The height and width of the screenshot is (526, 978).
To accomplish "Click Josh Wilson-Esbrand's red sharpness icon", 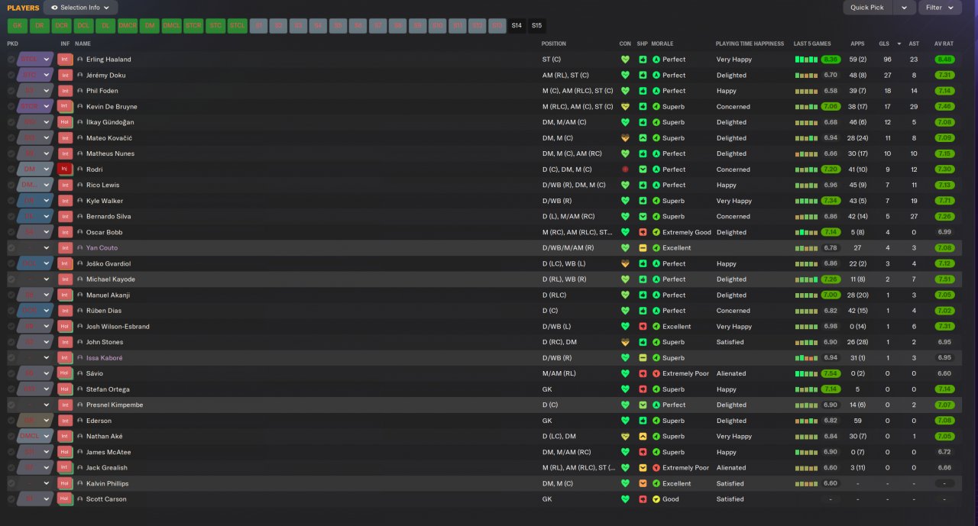I will 643,327.
